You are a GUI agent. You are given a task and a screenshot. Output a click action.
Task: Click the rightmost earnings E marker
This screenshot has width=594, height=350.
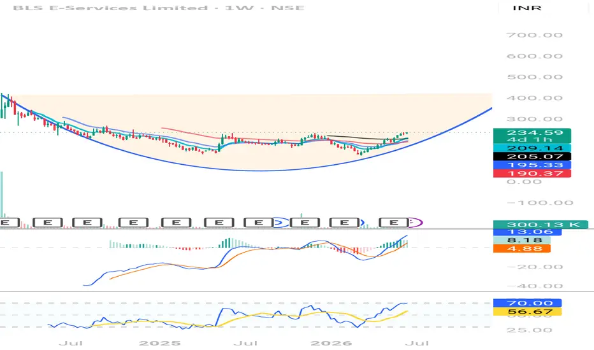[394, 223]
